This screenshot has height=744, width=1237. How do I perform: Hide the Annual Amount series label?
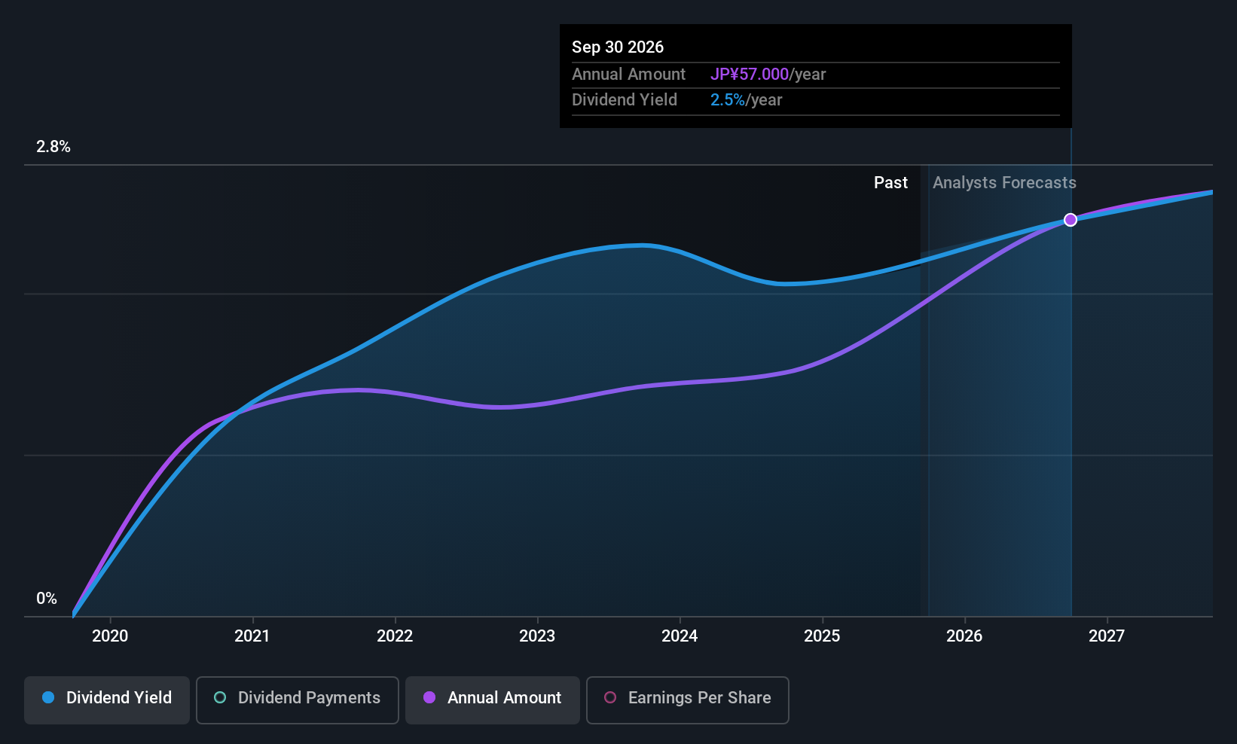(504, 698)
